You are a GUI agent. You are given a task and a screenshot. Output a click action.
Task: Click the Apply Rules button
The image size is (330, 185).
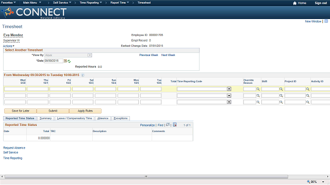click(x=85, y=111)
